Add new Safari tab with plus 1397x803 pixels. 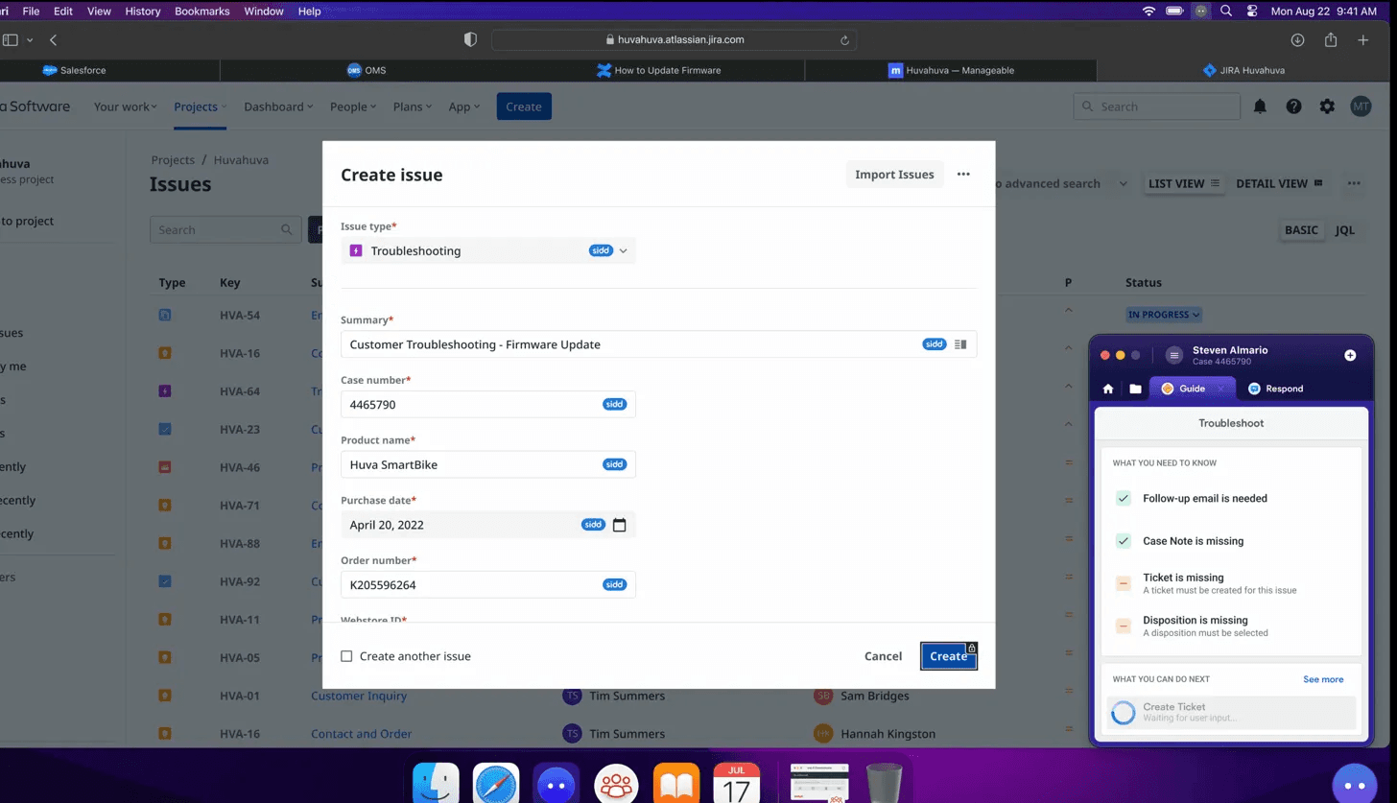pyautogui.click(x=1363, y=40)
